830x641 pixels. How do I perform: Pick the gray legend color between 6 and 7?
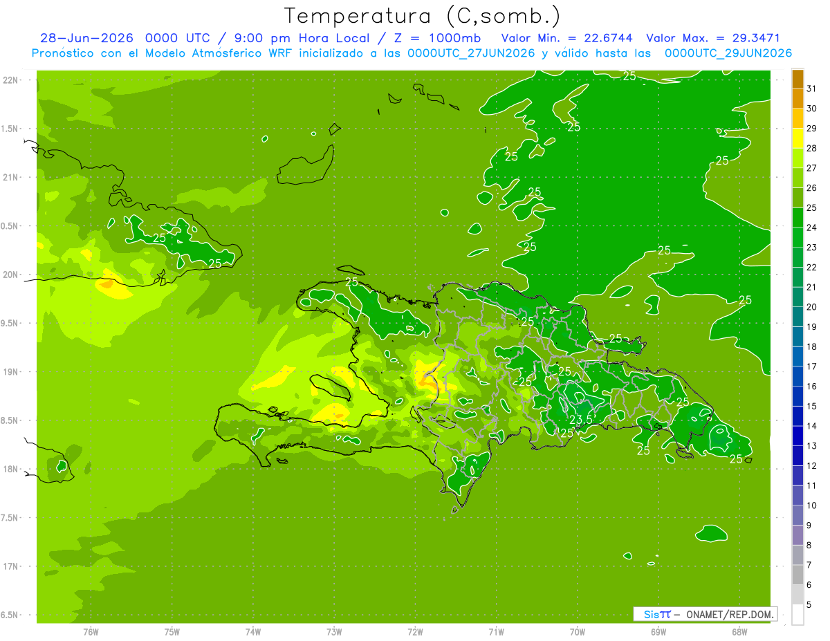[x=797, y=575]
